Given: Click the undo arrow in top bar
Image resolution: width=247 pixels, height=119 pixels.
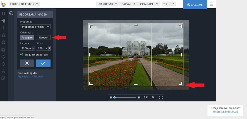Looking at the screenshot, I should 165,4.
